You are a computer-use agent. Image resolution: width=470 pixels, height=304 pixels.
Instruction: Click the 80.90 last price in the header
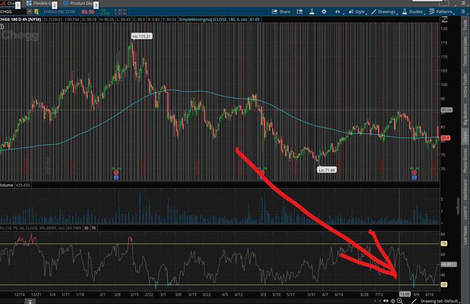point(88,12)
